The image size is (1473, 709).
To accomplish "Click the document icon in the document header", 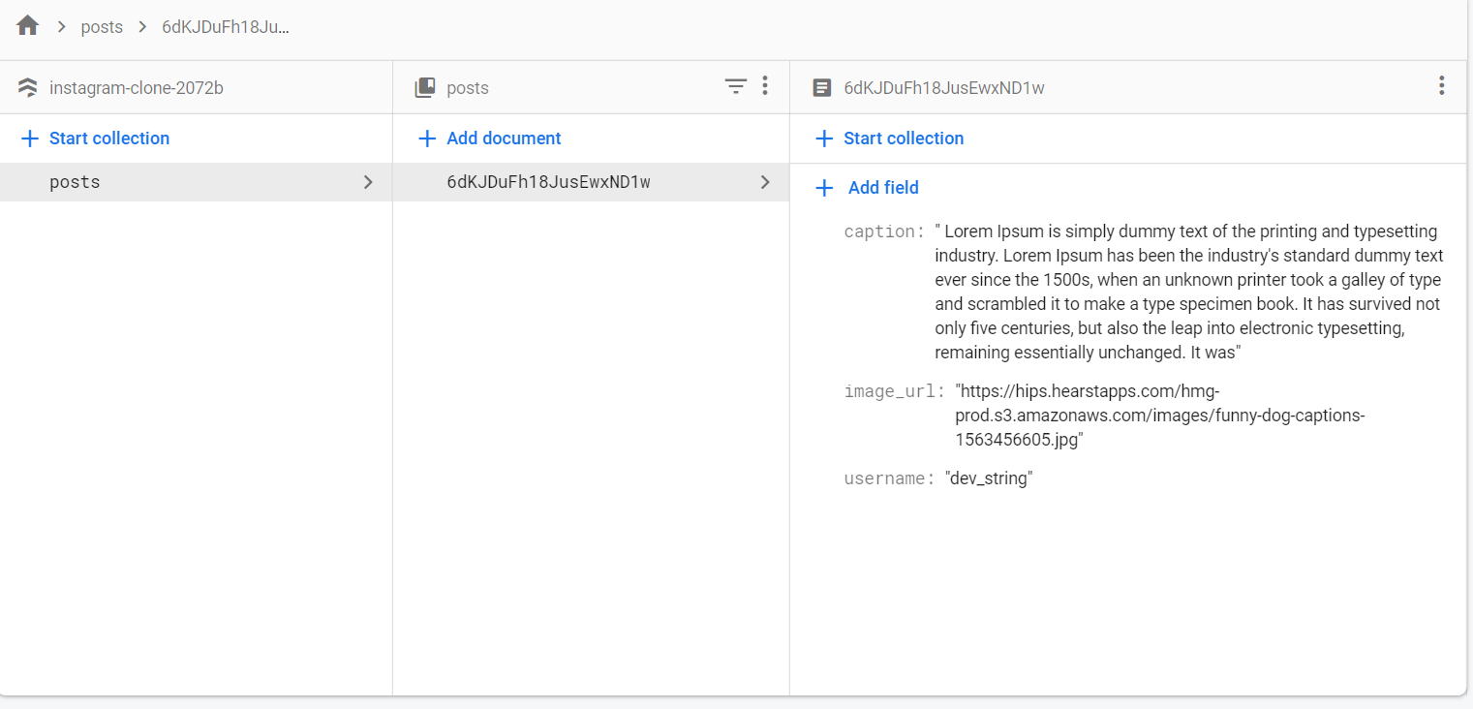I will (x=821, y=87).
